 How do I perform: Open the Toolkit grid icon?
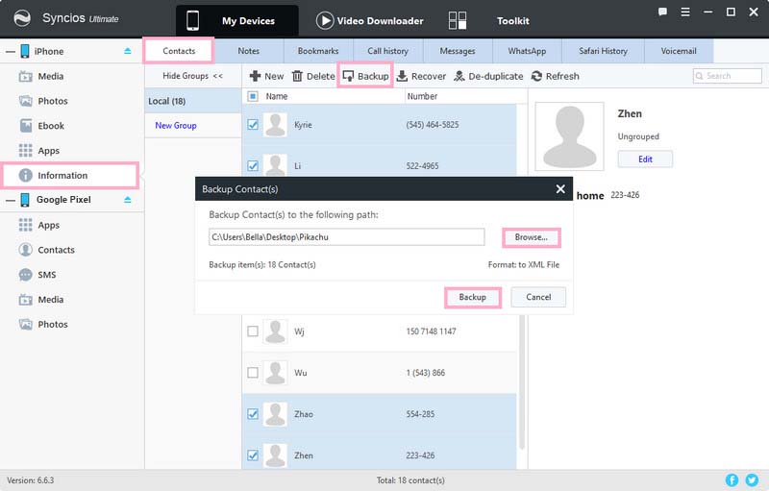458,20
